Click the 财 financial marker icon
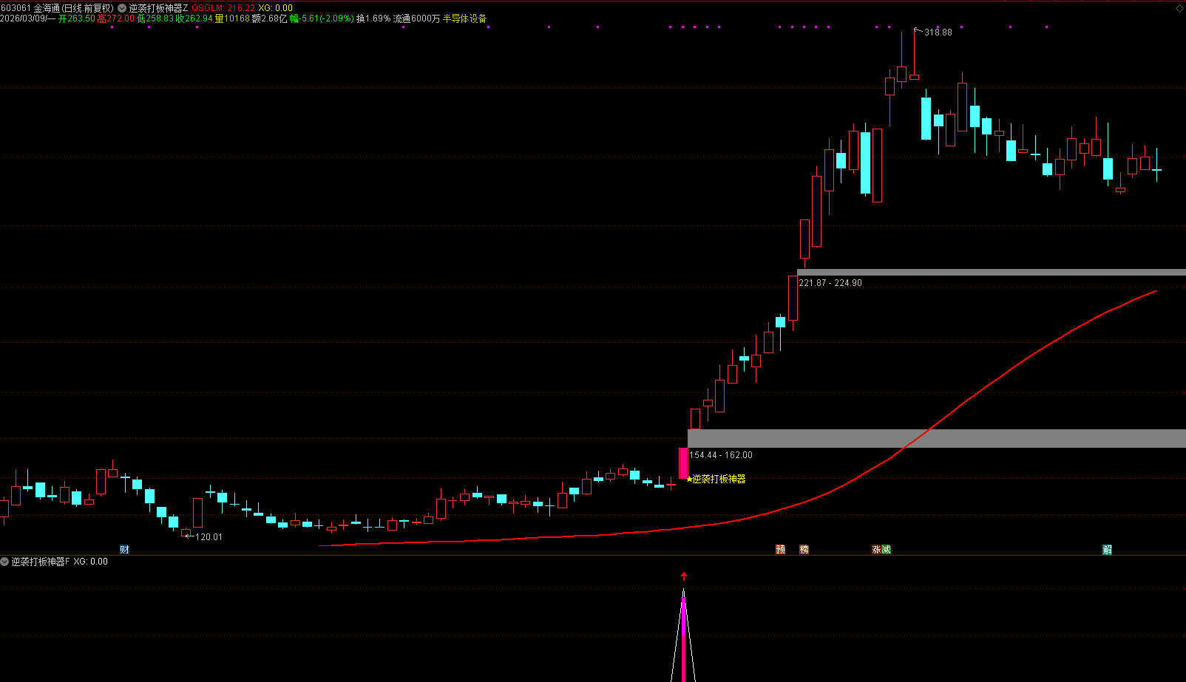The image size is (1186, 682). pos(124,549)
